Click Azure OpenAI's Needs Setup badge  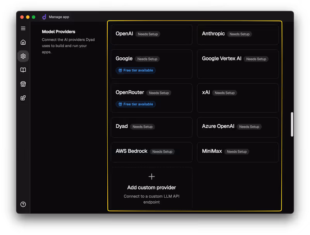tap(249, 127)
